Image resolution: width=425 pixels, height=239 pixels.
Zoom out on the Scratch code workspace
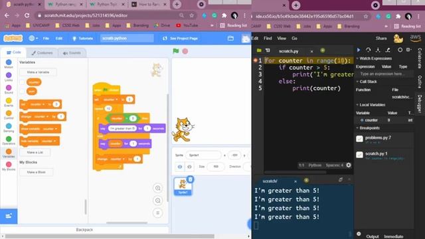point(158,200)
